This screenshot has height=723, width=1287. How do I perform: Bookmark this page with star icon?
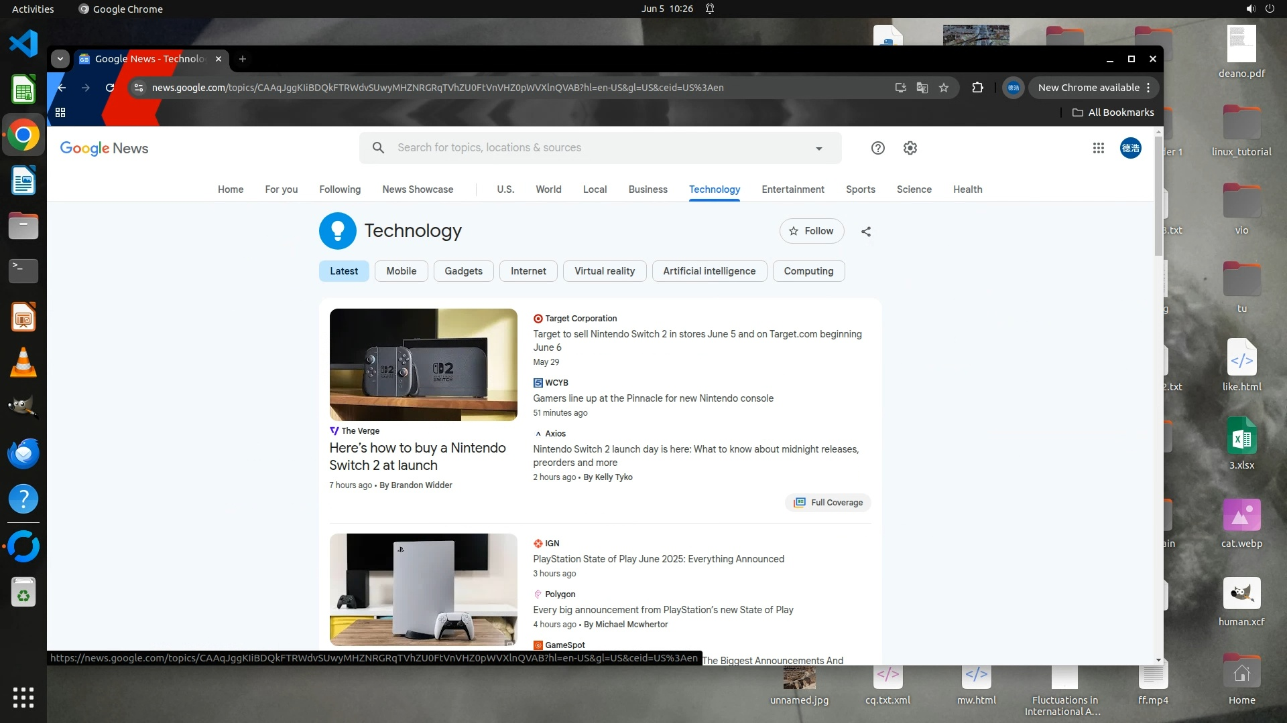pyautogui.click(x=944, y=88)
